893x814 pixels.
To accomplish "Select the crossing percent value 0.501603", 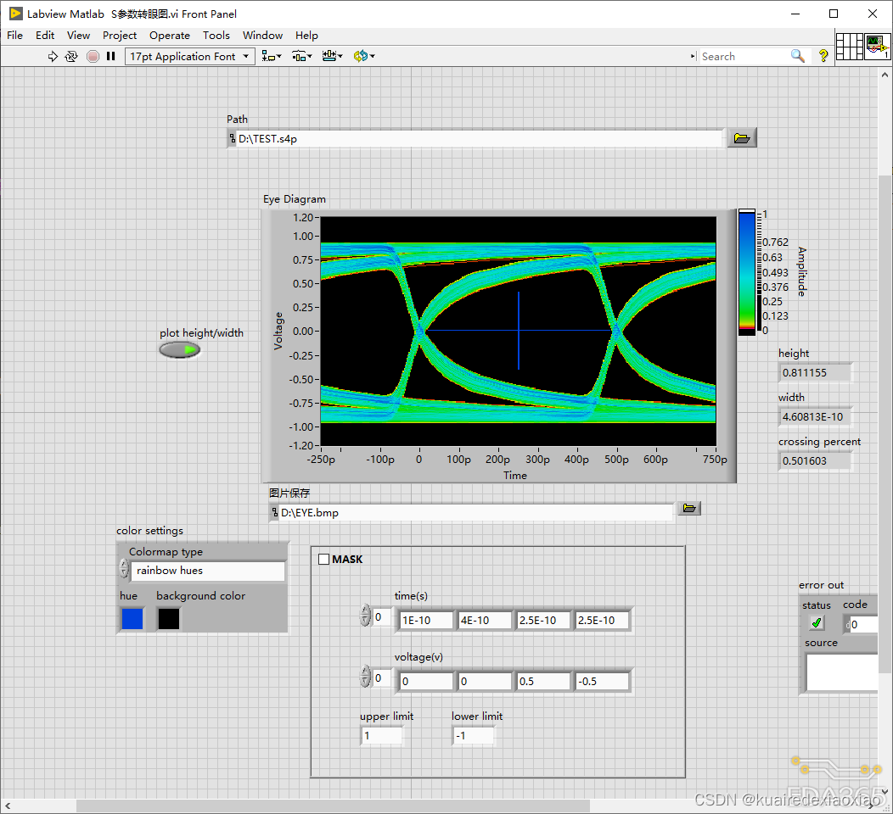I will point(815,460).
